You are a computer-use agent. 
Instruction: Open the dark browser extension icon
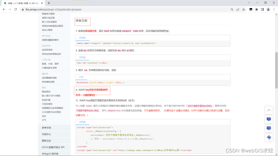251,9
